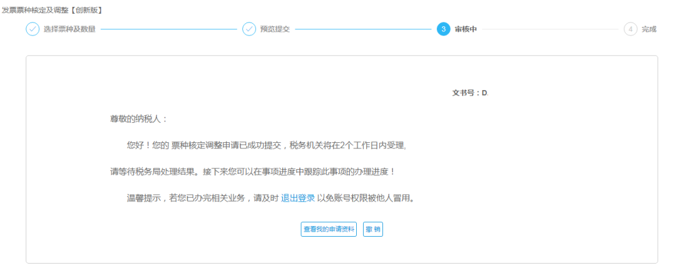676x273 pixels.
Task: Click the greeting 尊敬的纳税人
Action: 138,120
